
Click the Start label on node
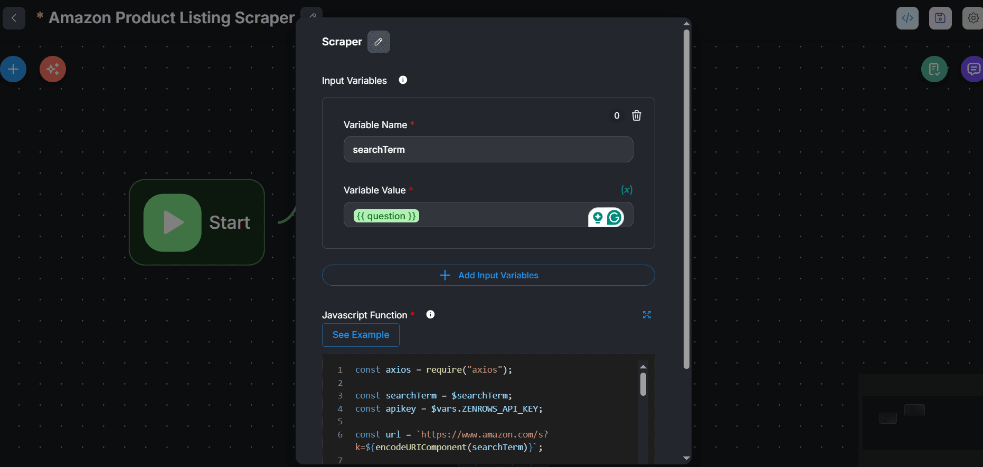[230, 222]
